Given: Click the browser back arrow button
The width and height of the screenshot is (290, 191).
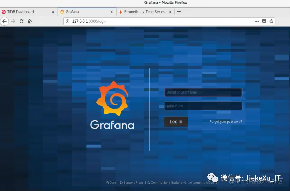Looking at the screenshot, I should (x=5, y=21).
